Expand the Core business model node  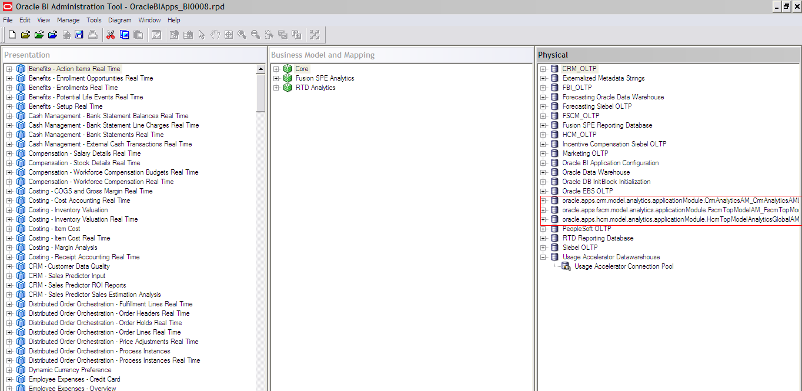click(276, 68)
